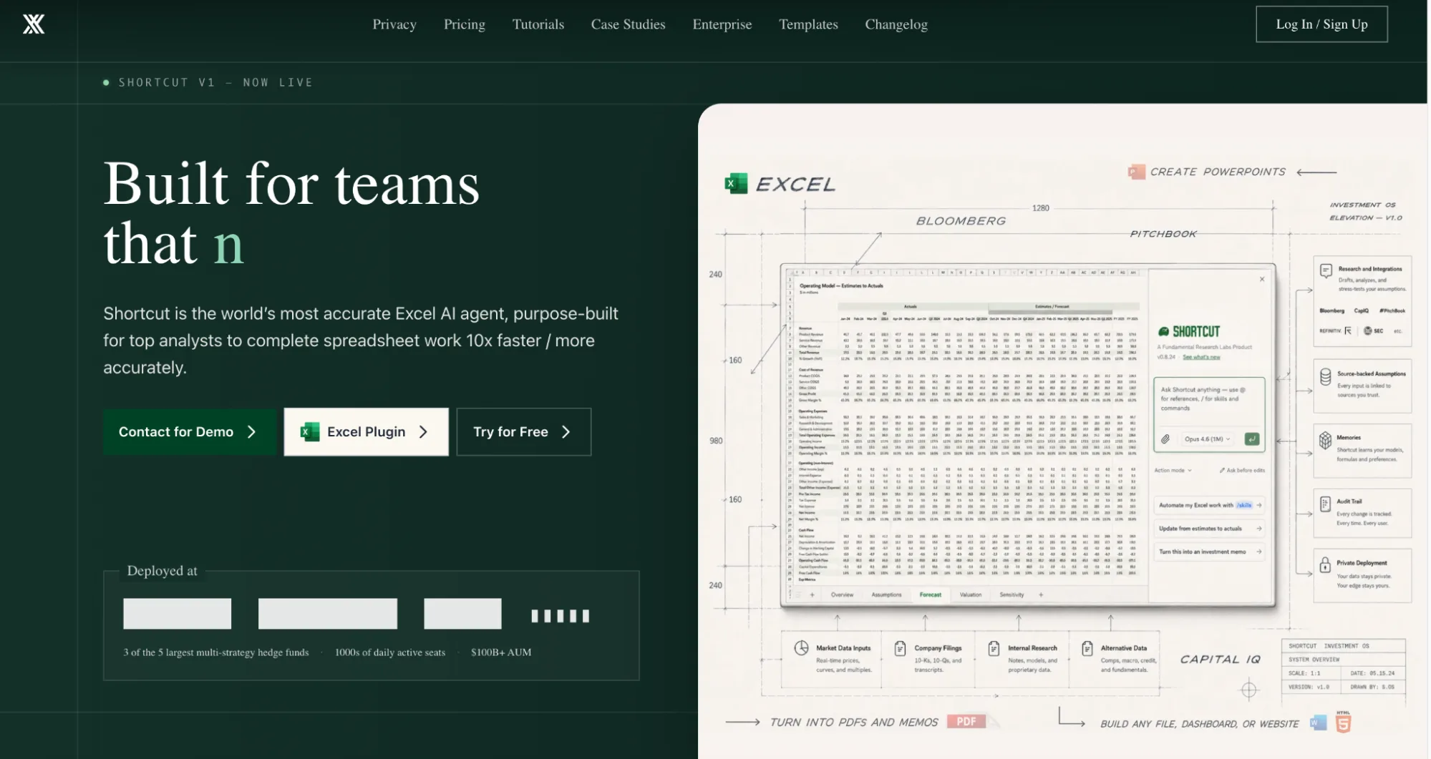
Task: Click the BLOOMBERG label in illustration
Action: pyautogui.click(x=961, y=221)
